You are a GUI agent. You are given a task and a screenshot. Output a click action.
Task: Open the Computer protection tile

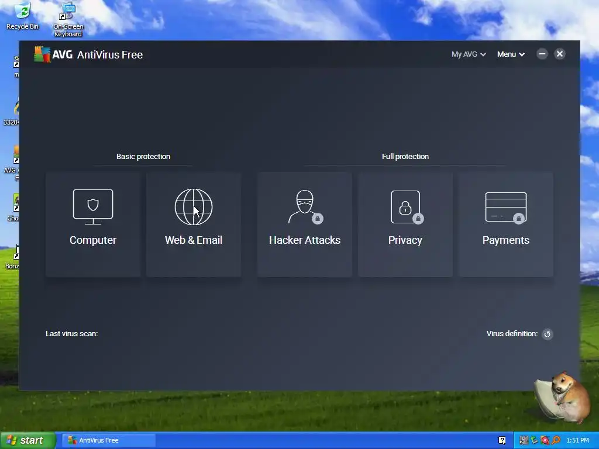[x=93, y=224]
